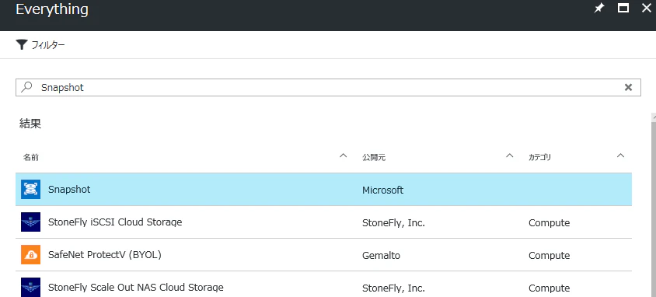656x297 pixels.
Task: Click Compute in SafeNet ProtectV row
Action: coord(549,256)
